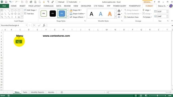Image resolution: width=173 pixels, height=97 pixels.
Task: Open print preview magnifier icon
Action: tap(35, 2)
